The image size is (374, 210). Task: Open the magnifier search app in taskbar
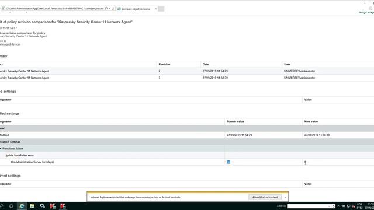(x=43, y=206)
